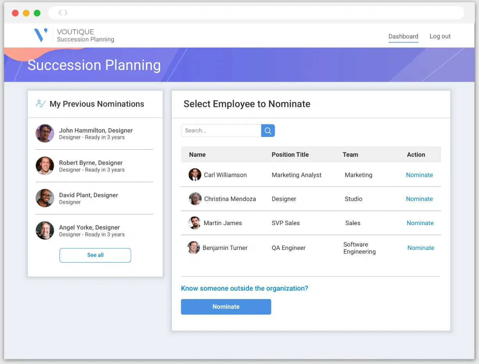Open John Hammilton's avatar photo
This screenshot has width=479, height=364.
point(45,133)
